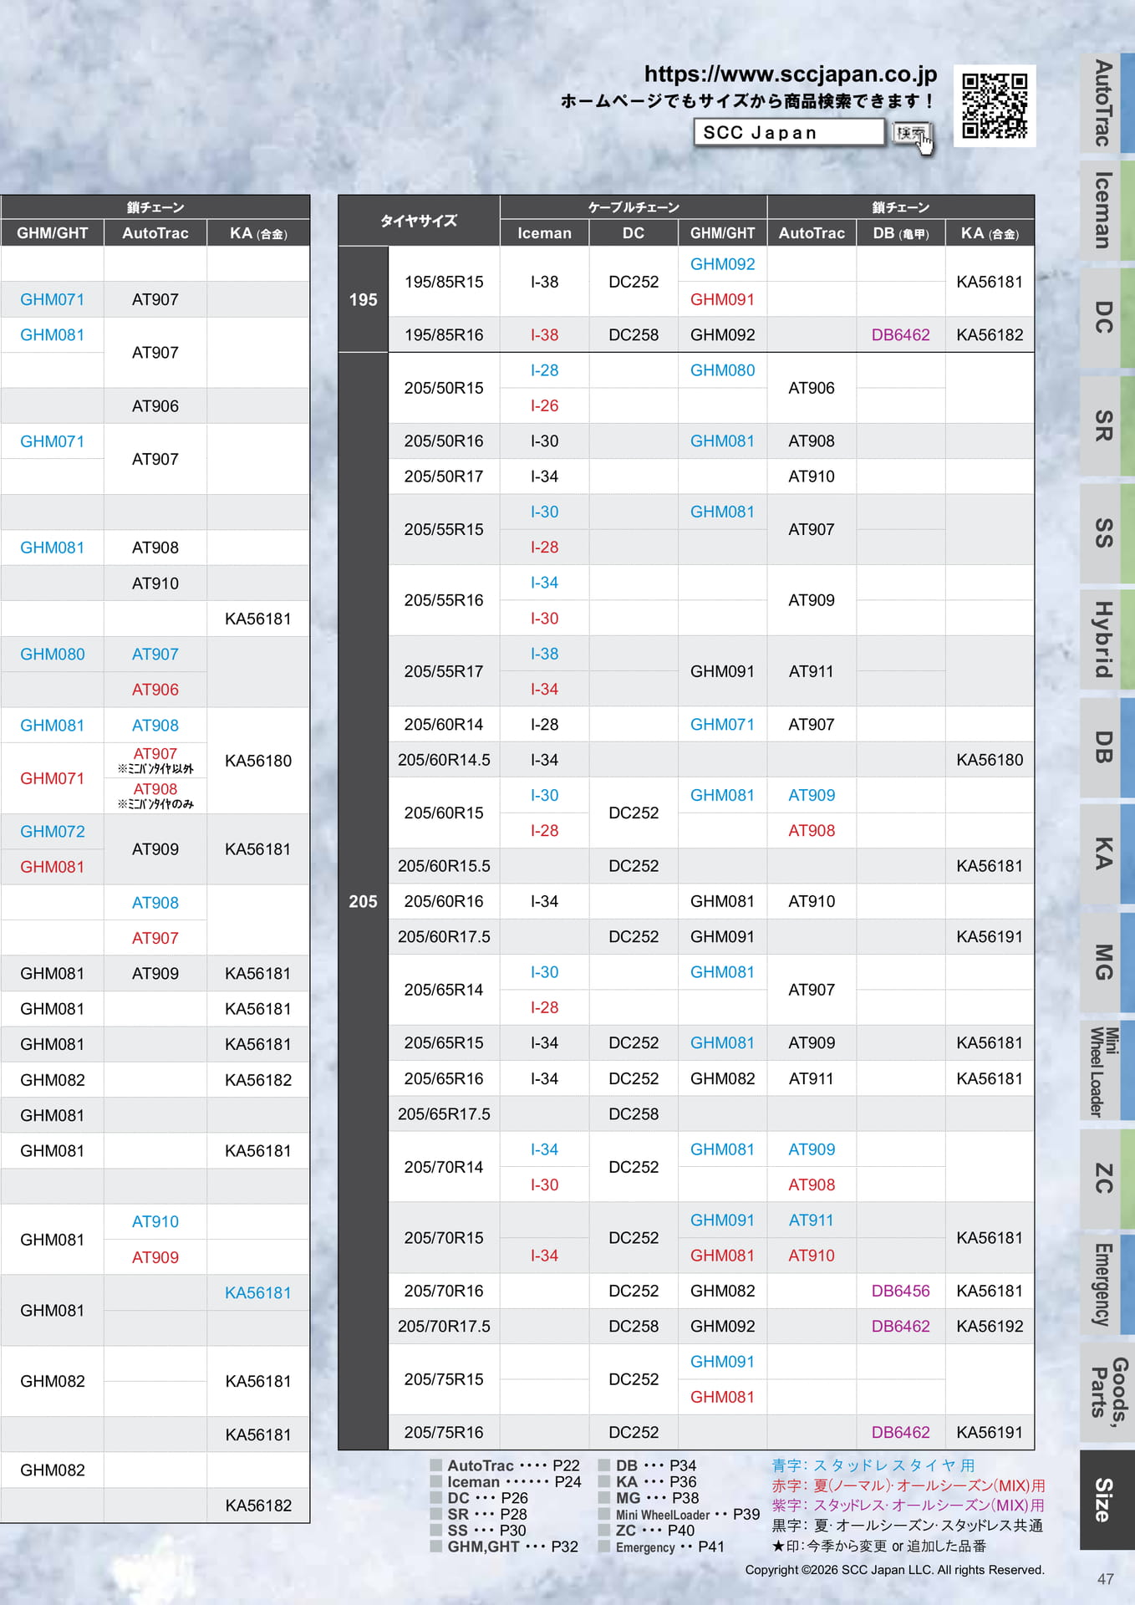Select the 205/65R17.5 tire size cell
This screenshot has height=1605, width=1135.
click(x=444, y=1114)
